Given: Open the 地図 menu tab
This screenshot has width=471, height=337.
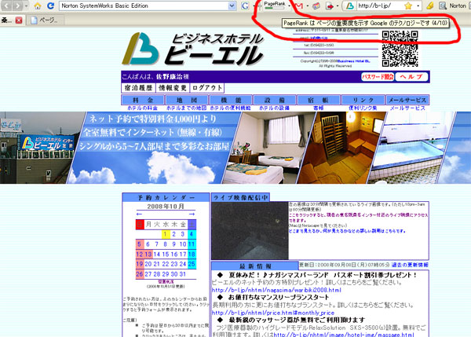Looking at the screenshot, I should (x=187, y=100).
